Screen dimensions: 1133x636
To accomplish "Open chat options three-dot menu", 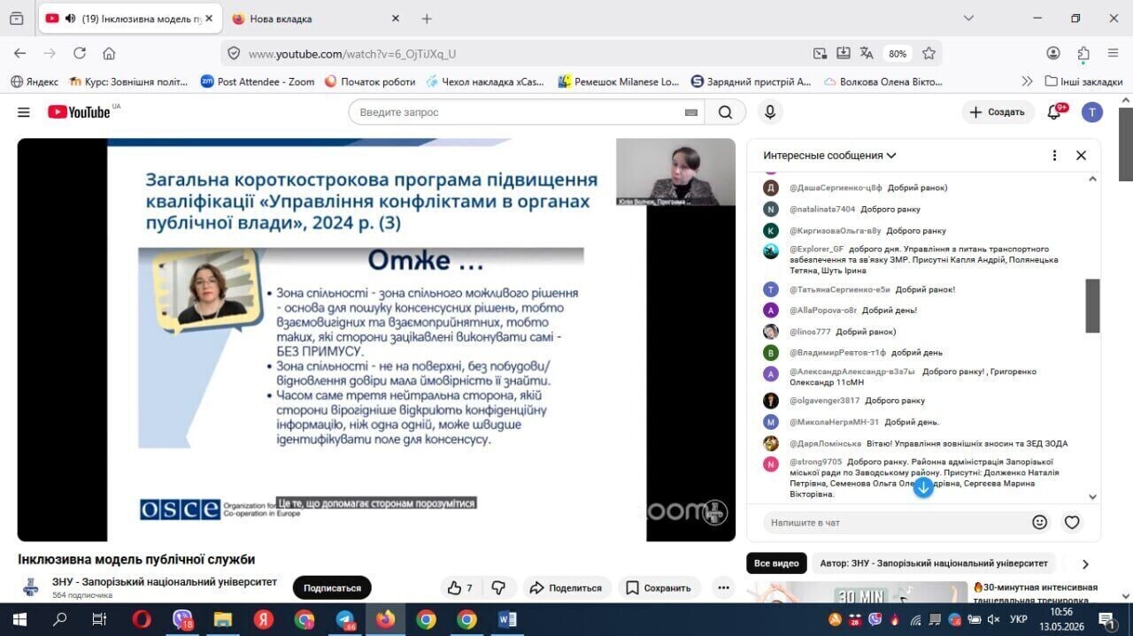I will click(1054, 156).
